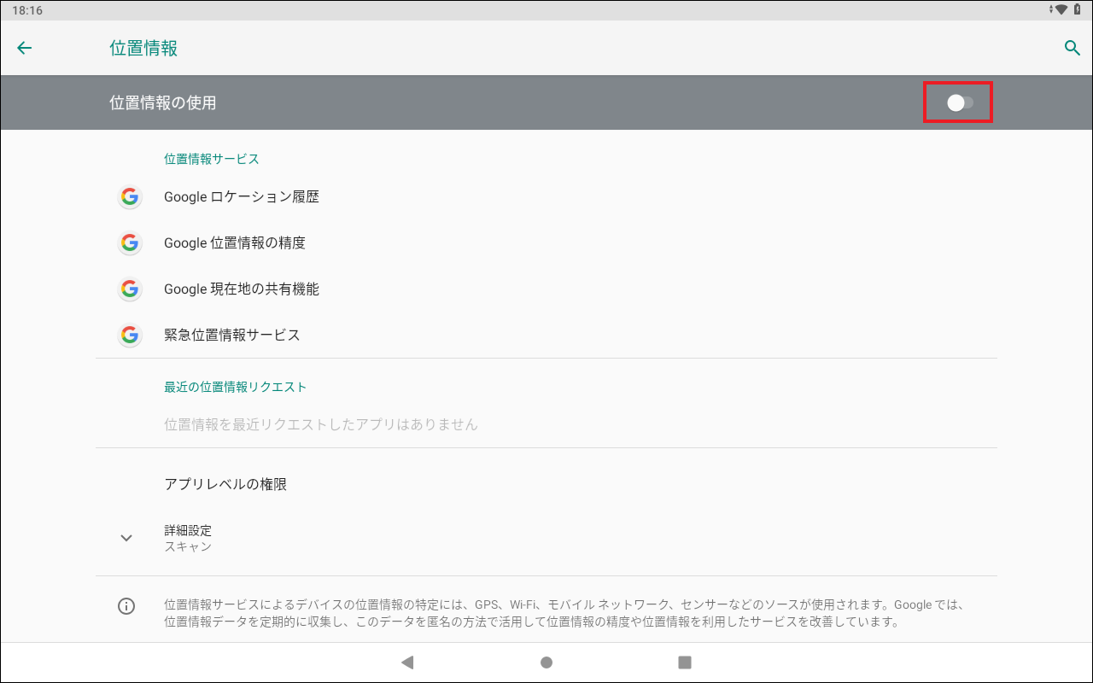Expand the 詳細設定 スキャン section
This screenshot has height=683, width=1093.
tap(188, 538)
